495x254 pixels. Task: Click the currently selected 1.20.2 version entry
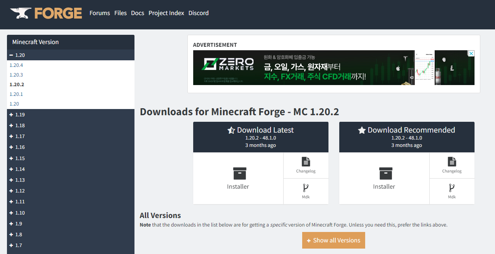pos(17,85)
